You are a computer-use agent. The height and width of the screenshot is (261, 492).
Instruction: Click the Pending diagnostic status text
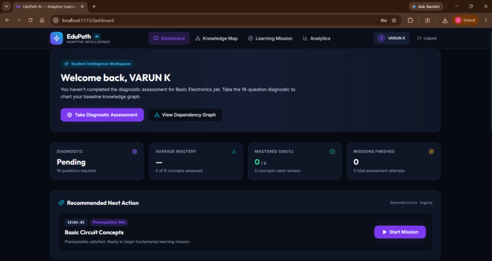coord(71,162)
